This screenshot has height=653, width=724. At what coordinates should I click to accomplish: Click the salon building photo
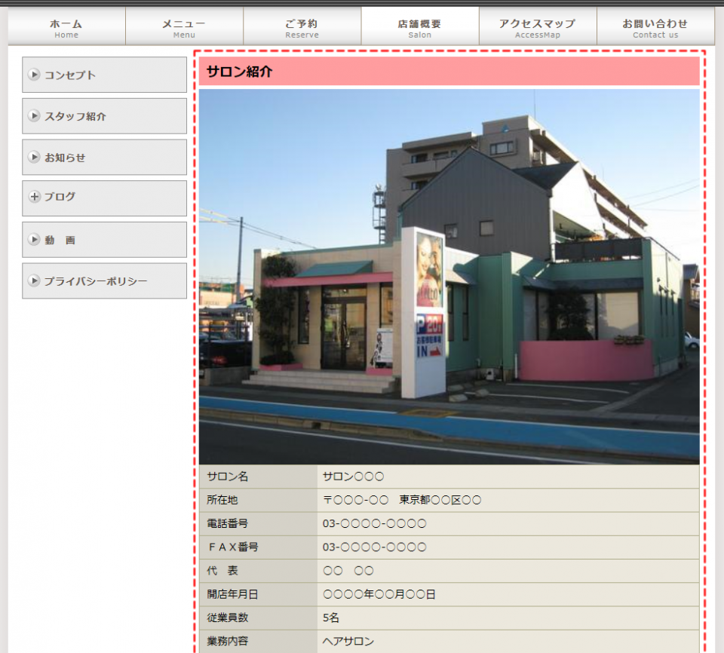(449, 277)
